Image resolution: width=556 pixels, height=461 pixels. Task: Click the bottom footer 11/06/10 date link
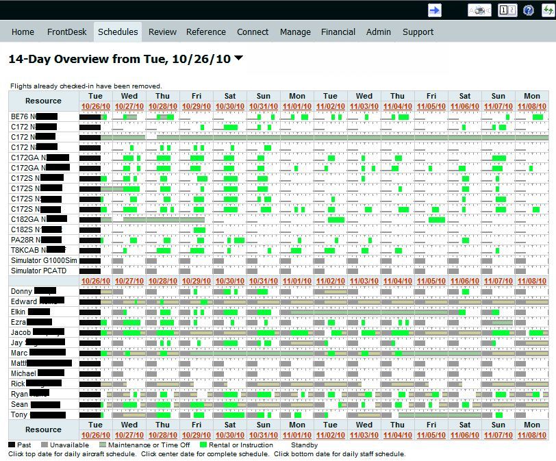click(x=465, y=435)
